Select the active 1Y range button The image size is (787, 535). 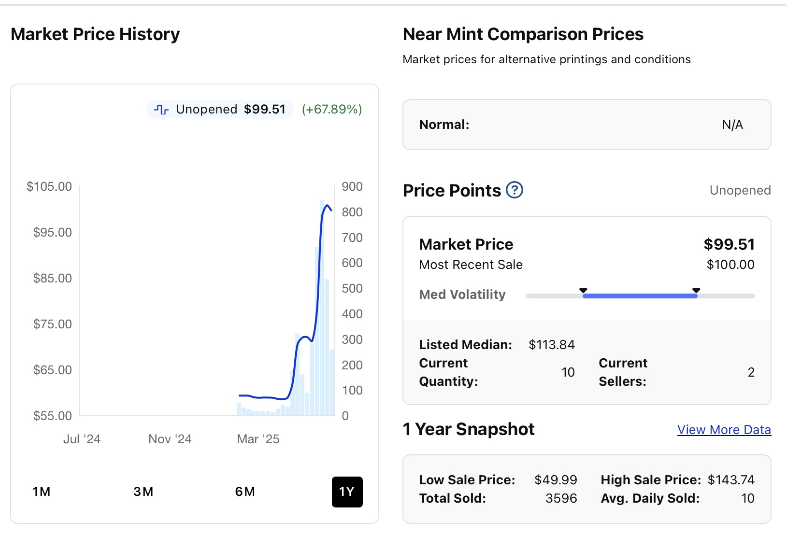(x=347, y=492)
